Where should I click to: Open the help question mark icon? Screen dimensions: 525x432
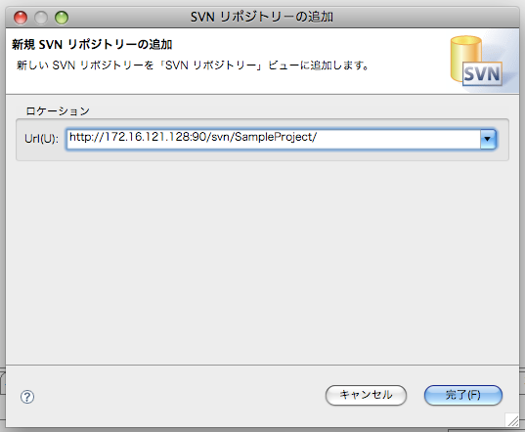pyautogui.click(x=27, y=397)
